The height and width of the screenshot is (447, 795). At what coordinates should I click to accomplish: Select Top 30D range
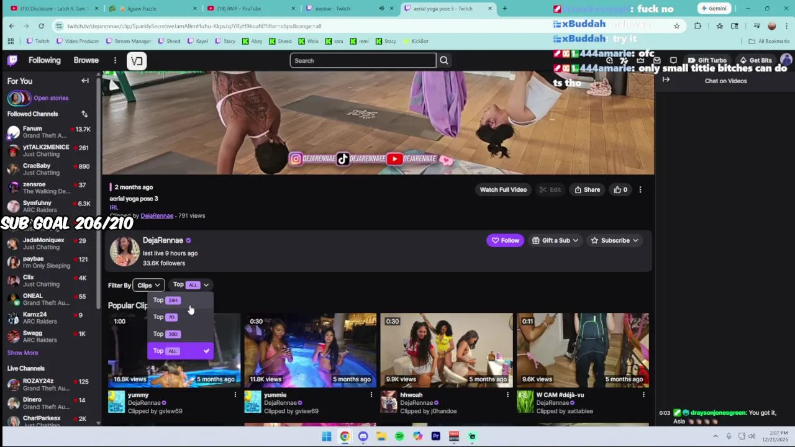point(180,334)
